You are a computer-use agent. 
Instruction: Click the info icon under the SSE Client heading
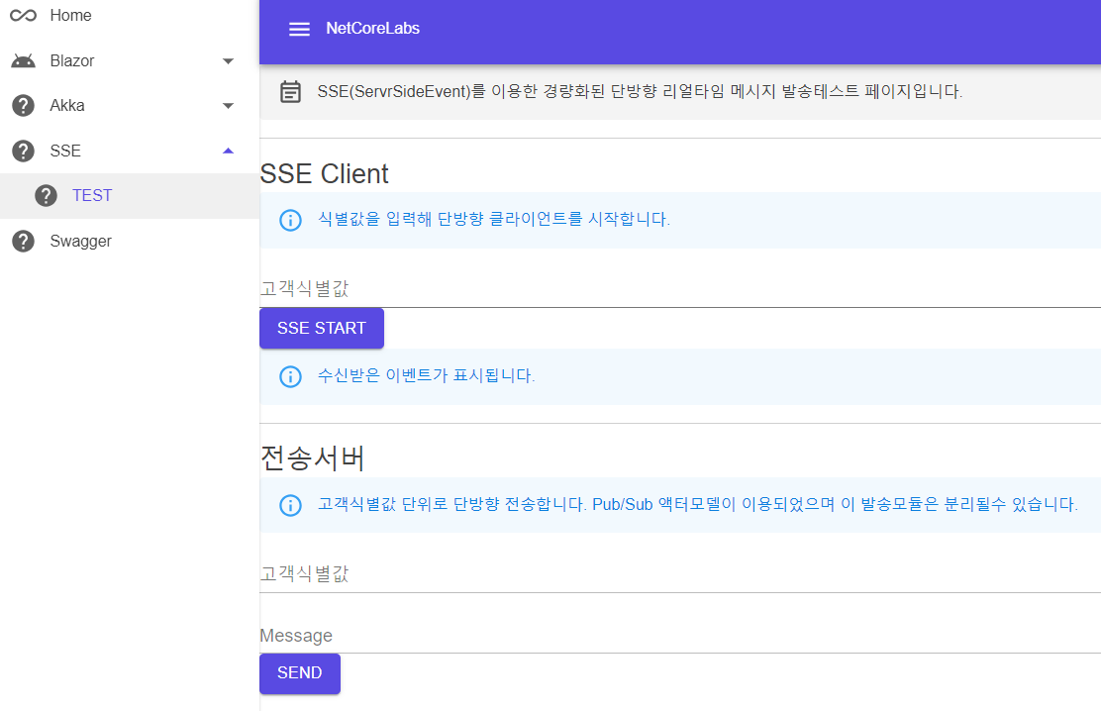pyautogui.click(x=291, y=220)
